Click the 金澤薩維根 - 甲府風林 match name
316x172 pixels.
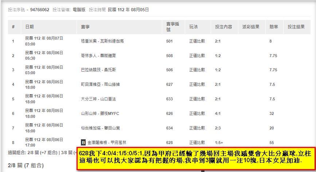pyautogui.click(x=107, y=143)
